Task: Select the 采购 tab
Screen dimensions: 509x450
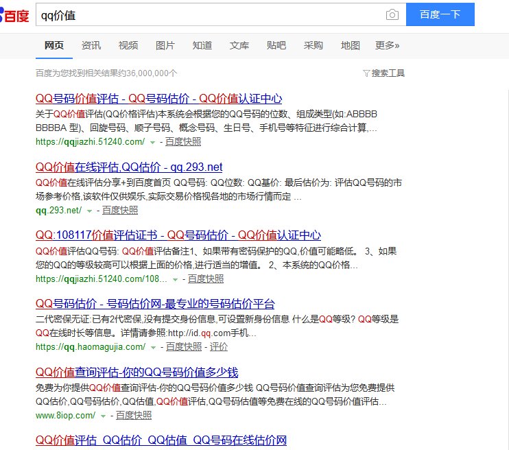Action: 313,45
